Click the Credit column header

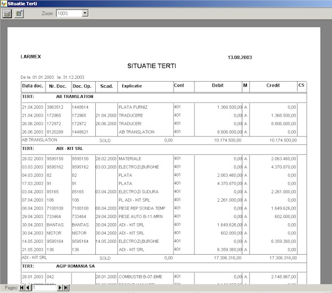(273, 85)
